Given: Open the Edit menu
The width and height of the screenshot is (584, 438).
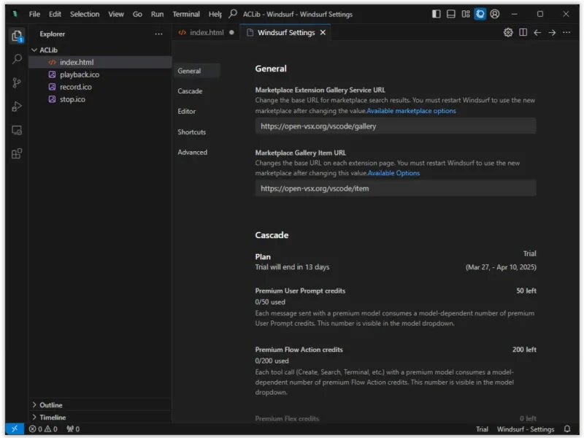Looking at the screenshot, I should (x=55, y=14).
